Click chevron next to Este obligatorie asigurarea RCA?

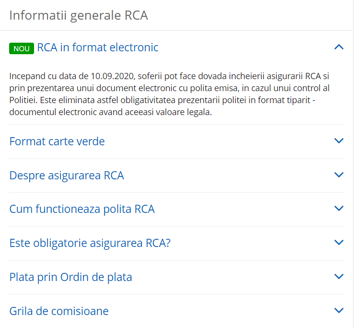click(x=339, y=243)
